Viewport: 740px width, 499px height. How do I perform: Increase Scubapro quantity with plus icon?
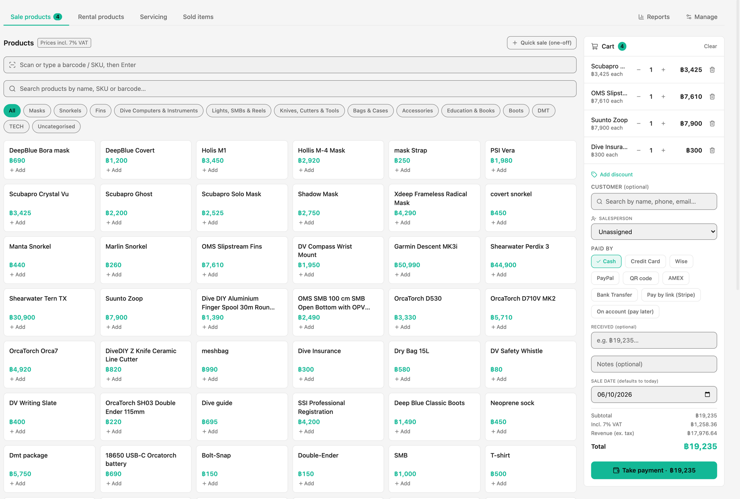(x=663, y=70)
